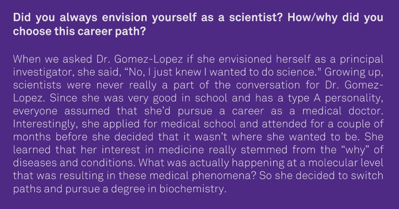Viewport: 399px width, 209px height.
Task: Click the word "Interestingly"
Action: pos(45,124)
